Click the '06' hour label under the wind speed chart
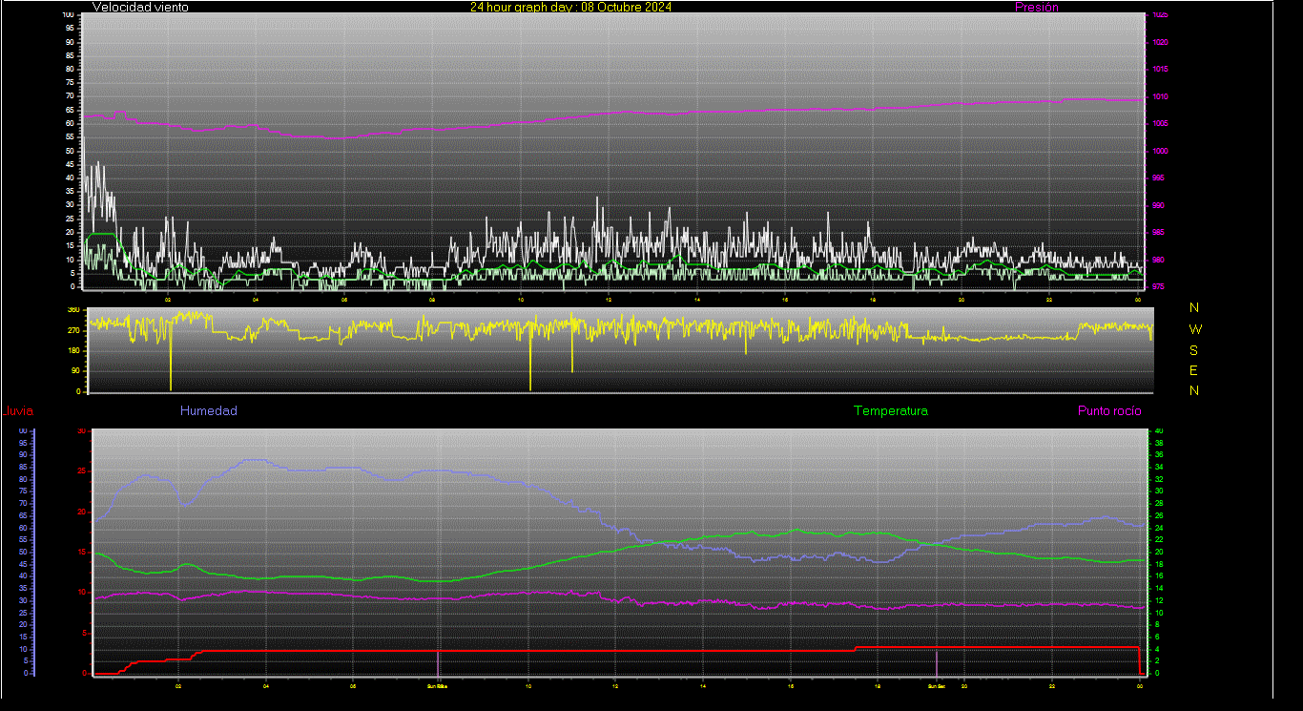The image size is (1303, 711). pyautogui.click(x=344, y=300)
